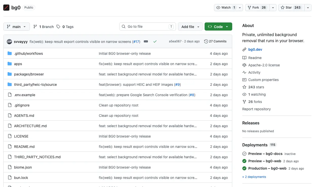Show + 2 deployments link

(x=254, y=177)
